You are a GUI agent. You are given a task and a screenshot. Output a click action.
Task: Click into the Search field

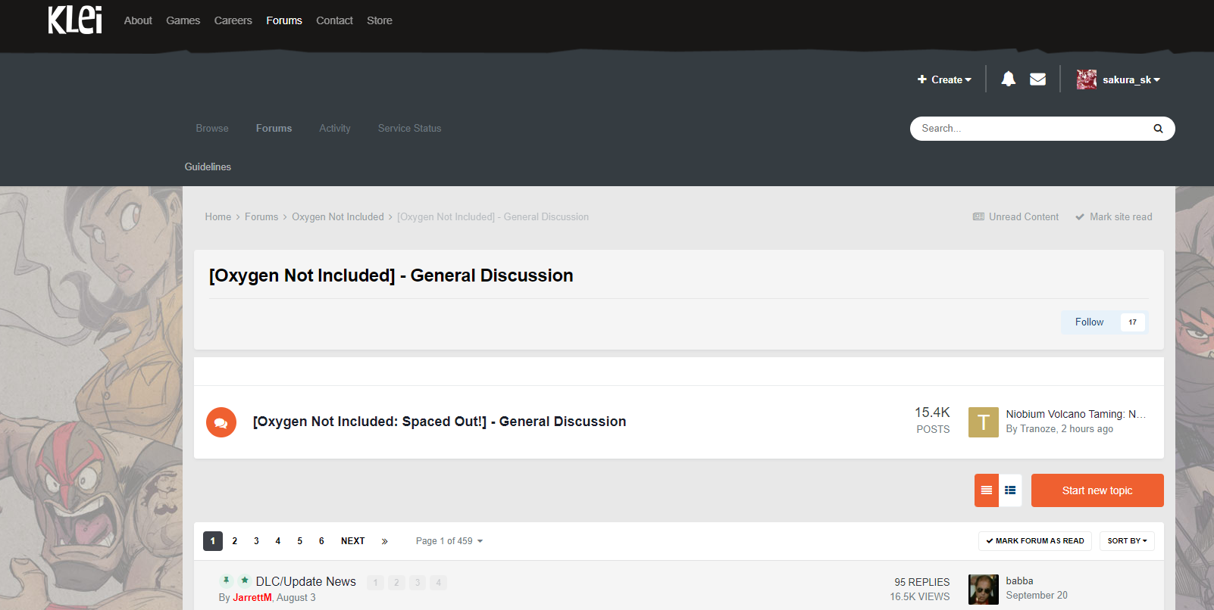point(1031,129)
